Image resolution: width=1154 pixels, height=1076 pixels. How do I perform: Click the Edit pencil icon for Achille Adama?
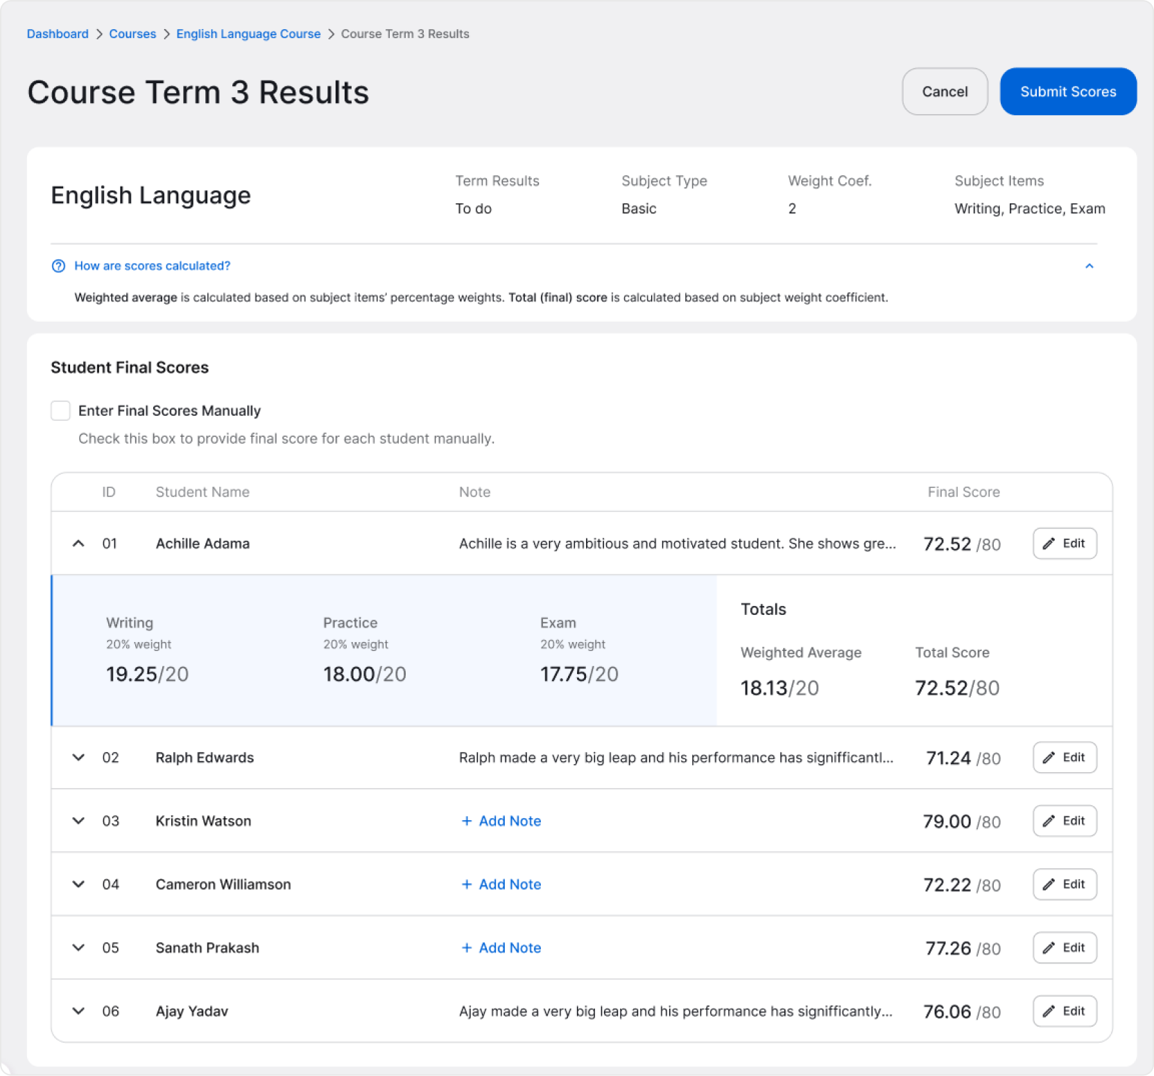(x=1048, y=544)
